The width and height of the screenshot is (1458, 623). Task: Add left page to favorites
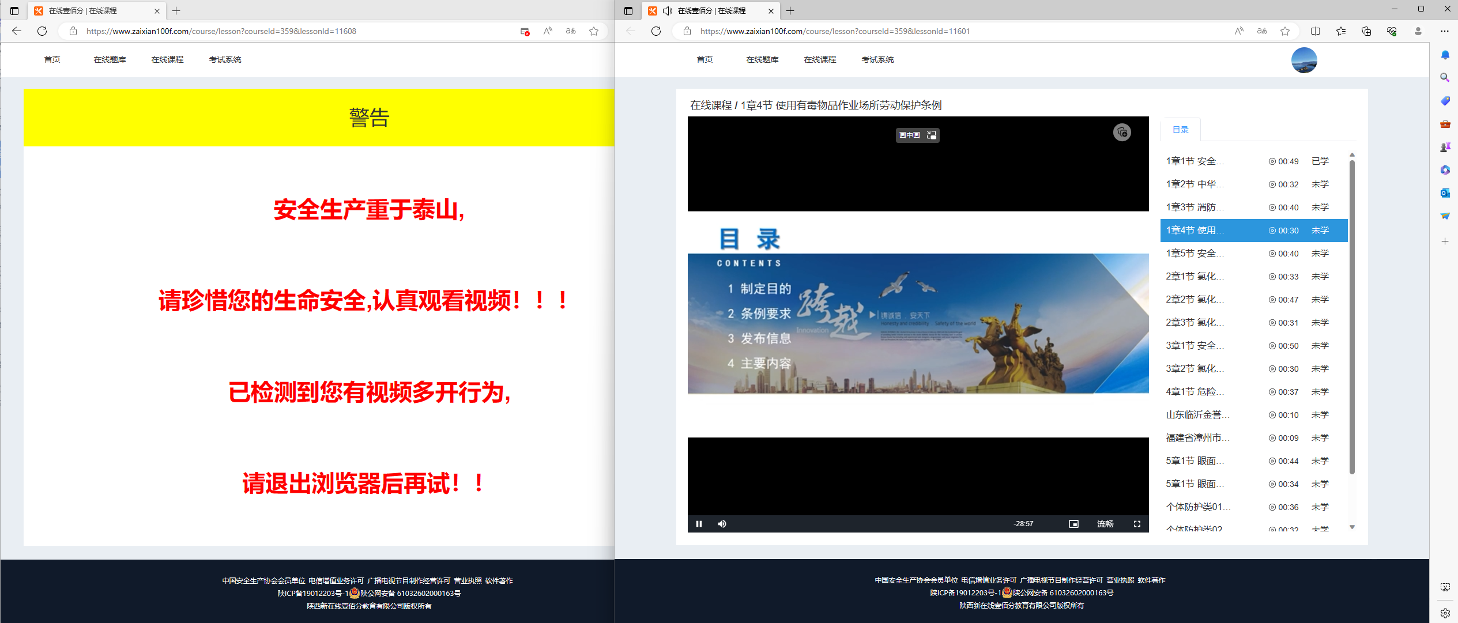click(x=594, y=31)
